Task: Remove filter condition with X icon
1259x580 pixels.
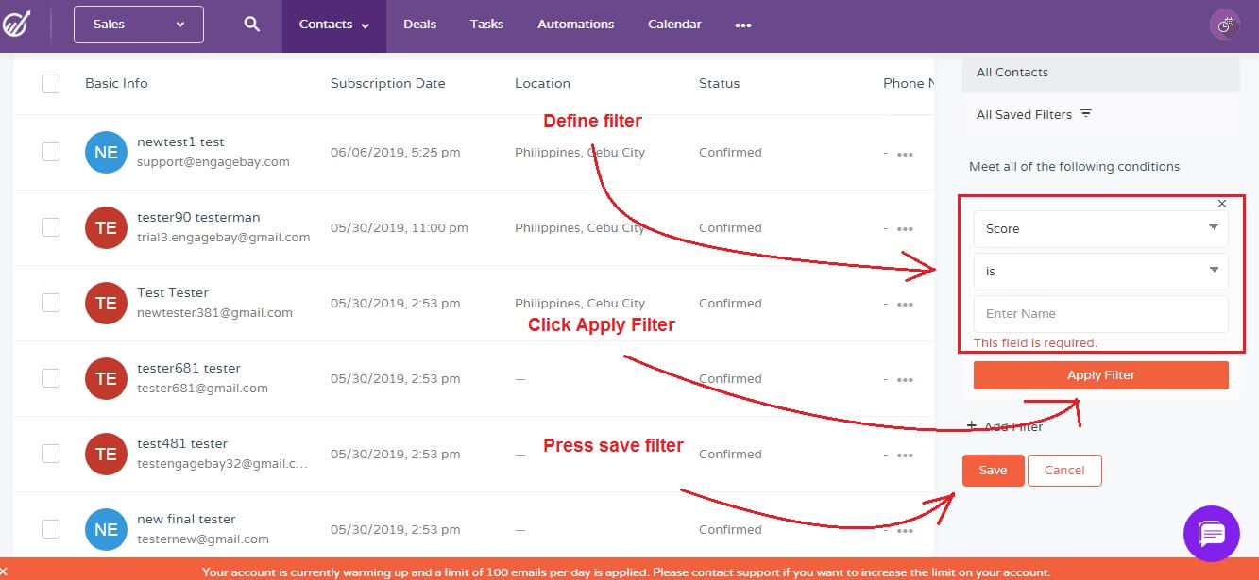Action: click(x=1222, y=204)
